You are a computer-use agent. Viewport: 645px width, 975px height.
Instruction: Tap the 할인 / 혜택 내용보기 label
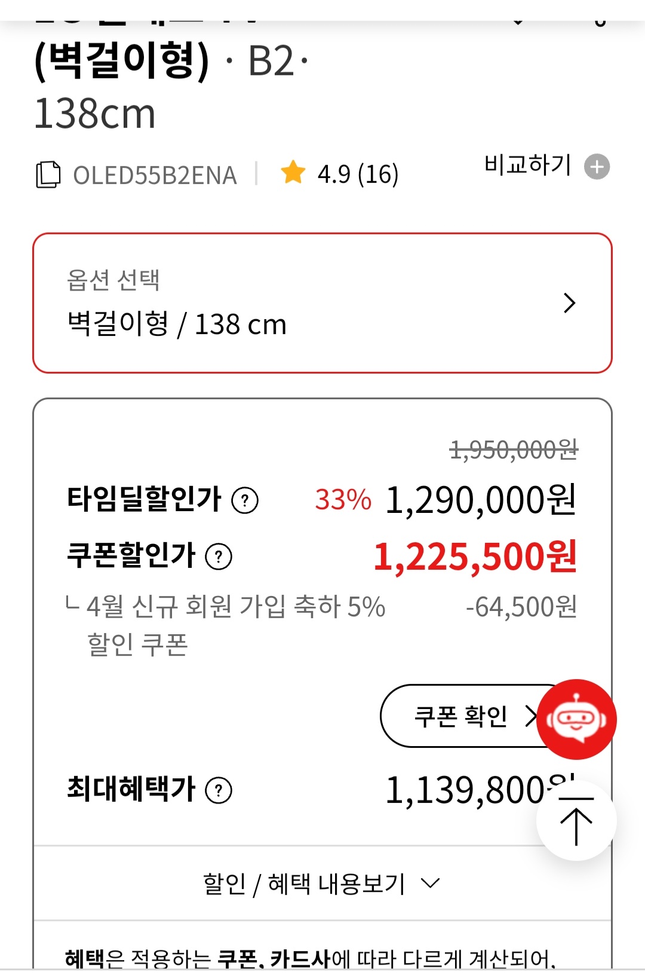(304, 884)
